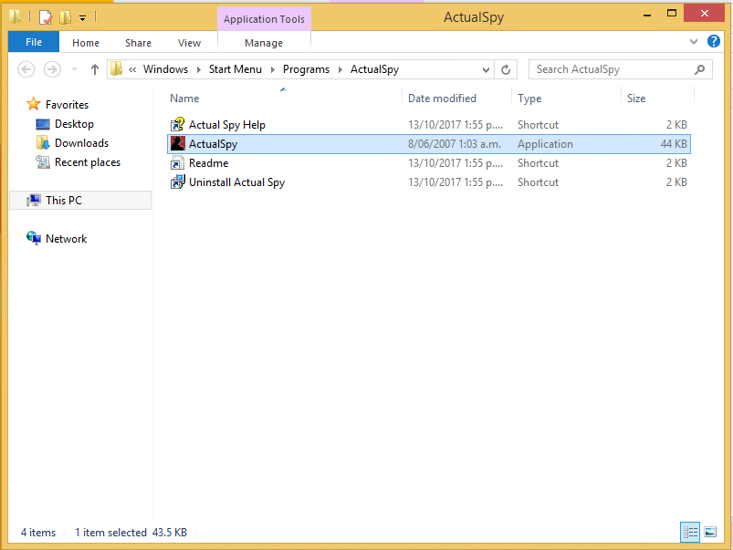Open the View ribbon tab

pos(189,43)
